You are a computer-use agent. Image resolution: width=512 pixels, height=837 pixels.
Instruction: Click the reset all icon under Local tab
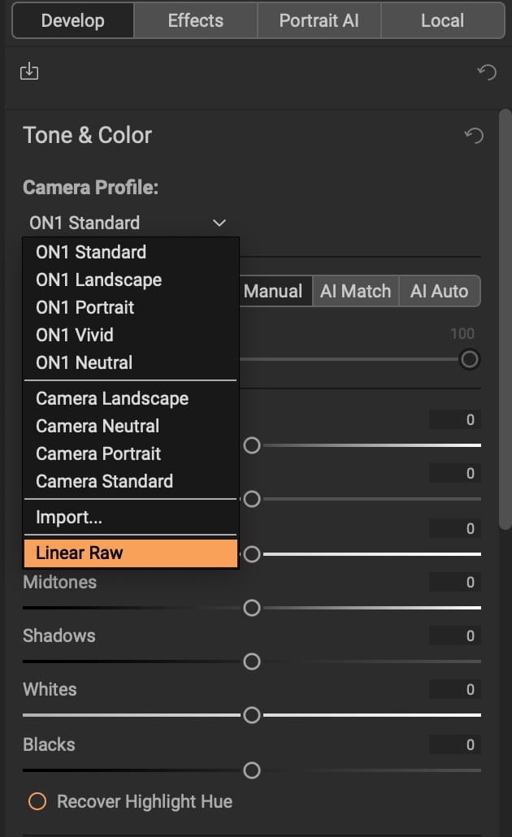(x=486, y=72)
